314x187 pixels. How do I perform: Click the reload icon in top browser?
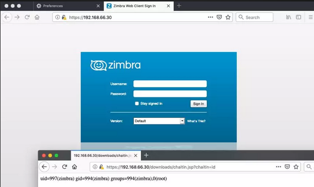tap(27, 17)
